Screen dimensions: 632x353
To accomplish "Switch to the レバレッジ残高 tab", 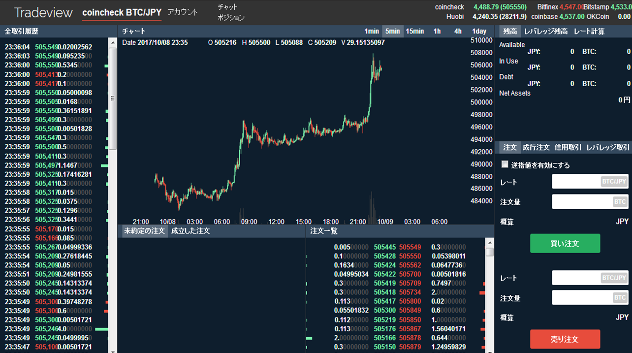I will click(546, 31).
